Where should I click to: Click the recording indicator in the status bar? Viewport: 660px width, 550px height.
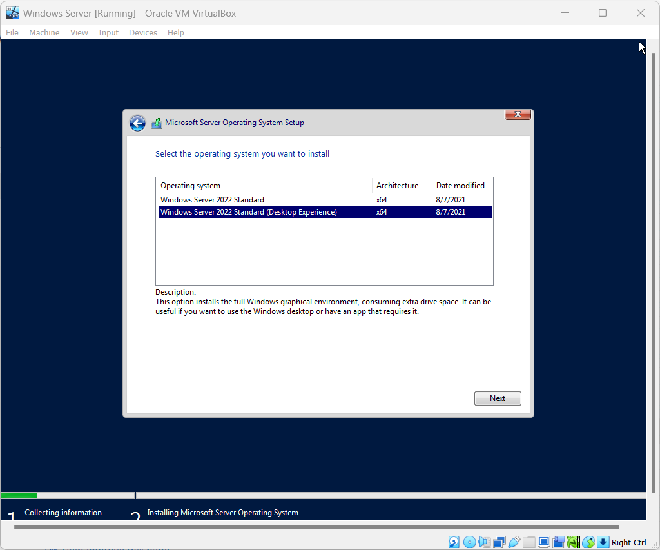pos(559,542)
